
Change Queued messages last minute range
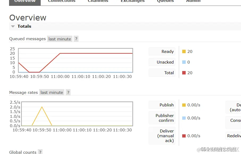(60, 39)
